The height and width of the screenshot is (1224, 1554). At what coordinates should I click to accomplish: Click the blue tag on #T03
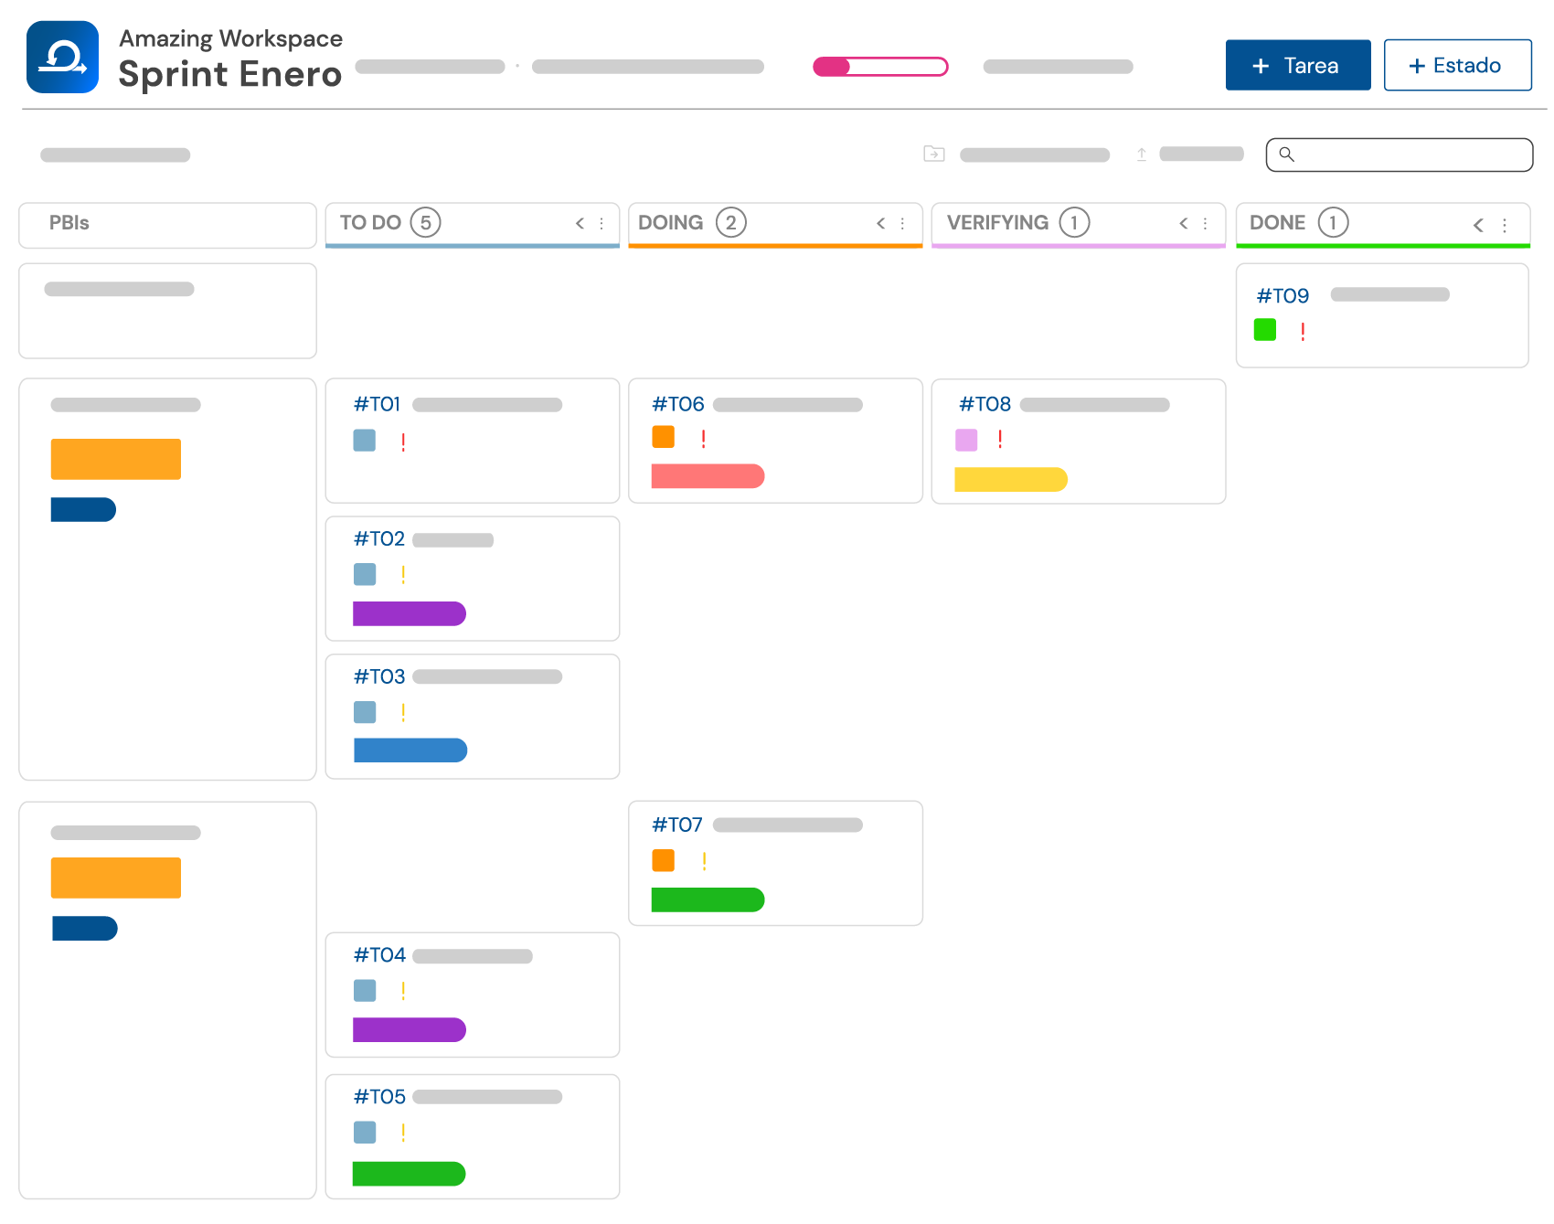coord(410,750)
